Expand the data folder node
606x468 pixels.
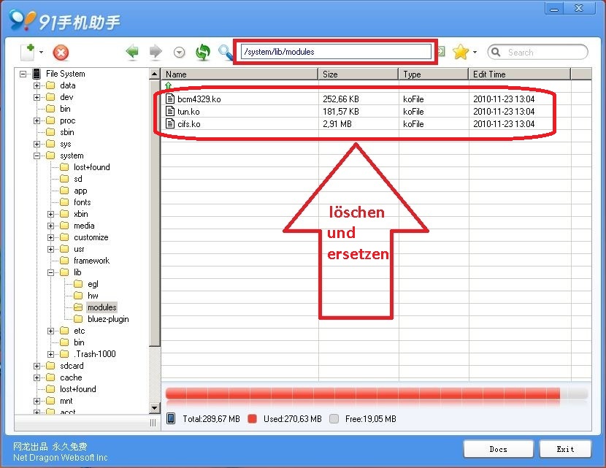coord(37,85)
